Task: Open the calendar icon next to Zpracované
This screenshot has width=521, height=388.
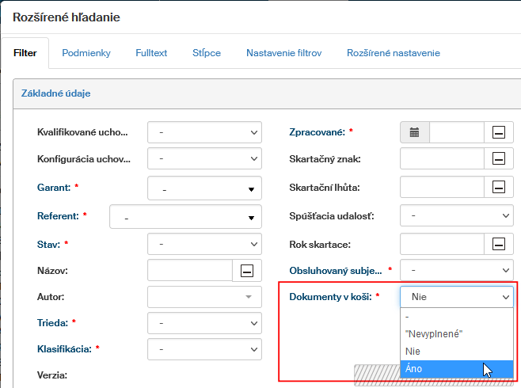Action: tap(414, 132)
